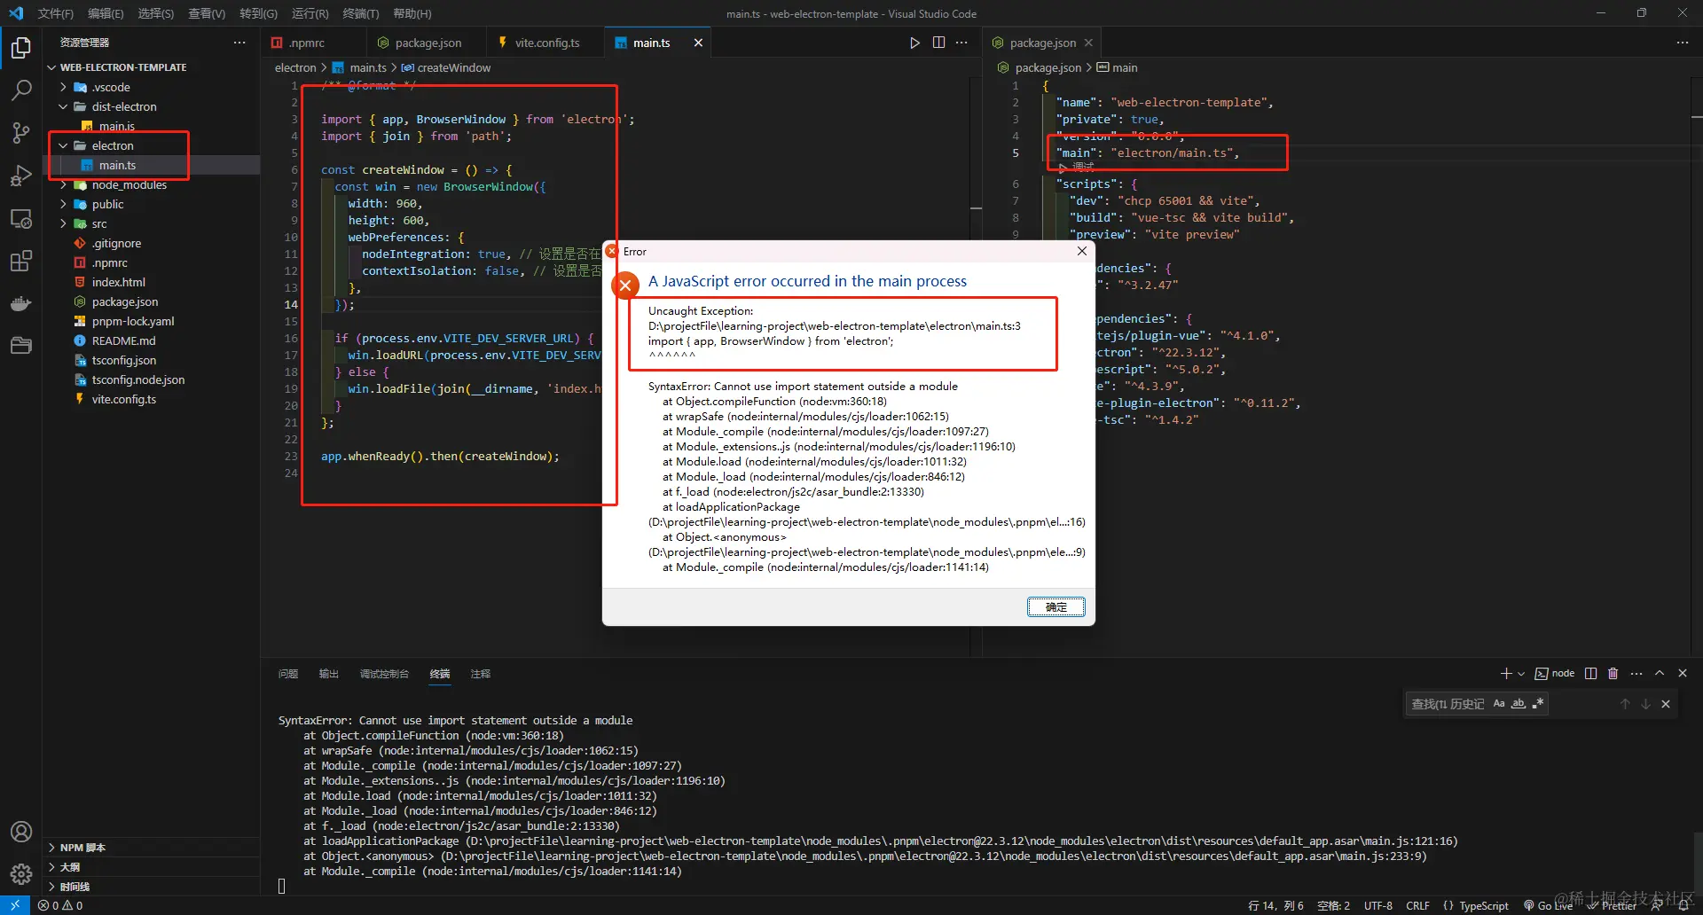Image resolution: width=1703 pixels, height=915 pixels.
Task: Open the Extensions view
Action: click(20, 261)
